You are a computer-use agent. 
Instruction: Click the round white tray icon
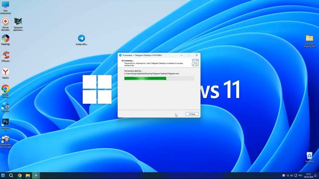point(284,176)
